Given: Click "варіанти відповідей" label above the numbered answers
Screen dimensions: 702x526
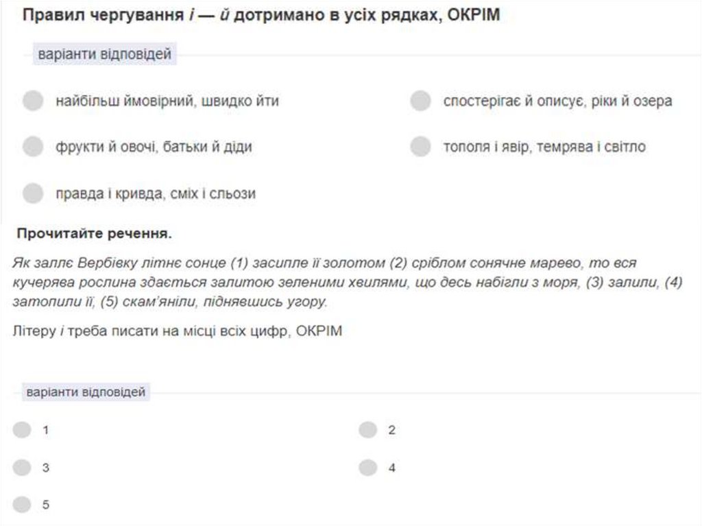Looking at the screenshot, I should (86, 392).
